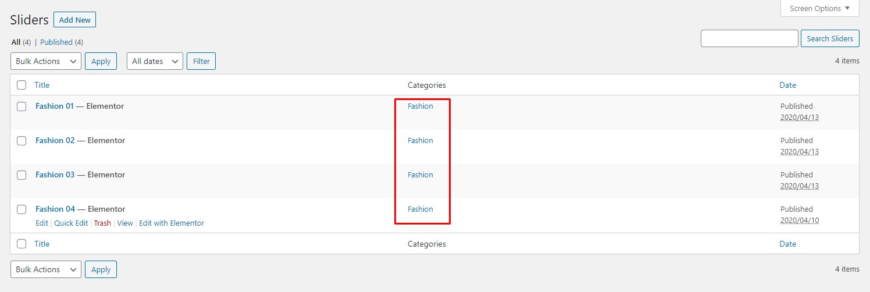Switch to the Published filter view
Screen dimensions: 870x292
click(56, 42)
